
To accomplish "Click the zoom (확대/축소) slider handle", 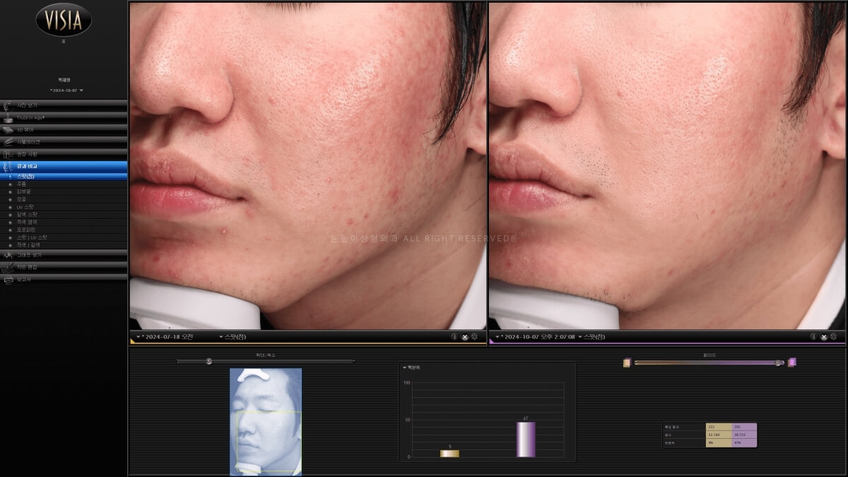I will (209, 361).
